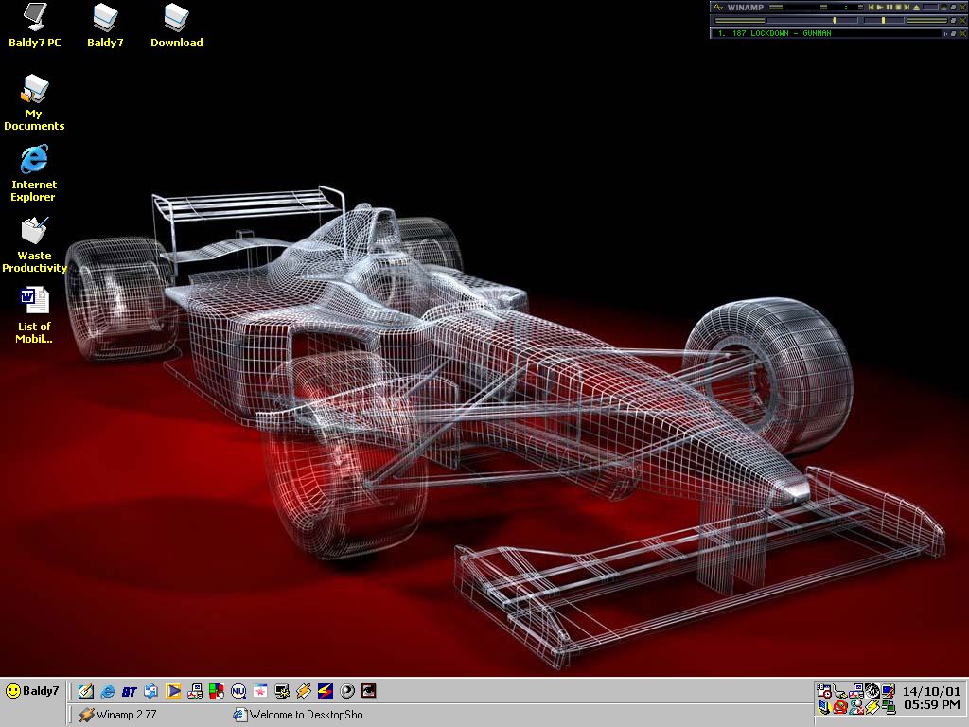Stop Winamp playback
This screenshot has width=969, height=727.
[897, 7]
